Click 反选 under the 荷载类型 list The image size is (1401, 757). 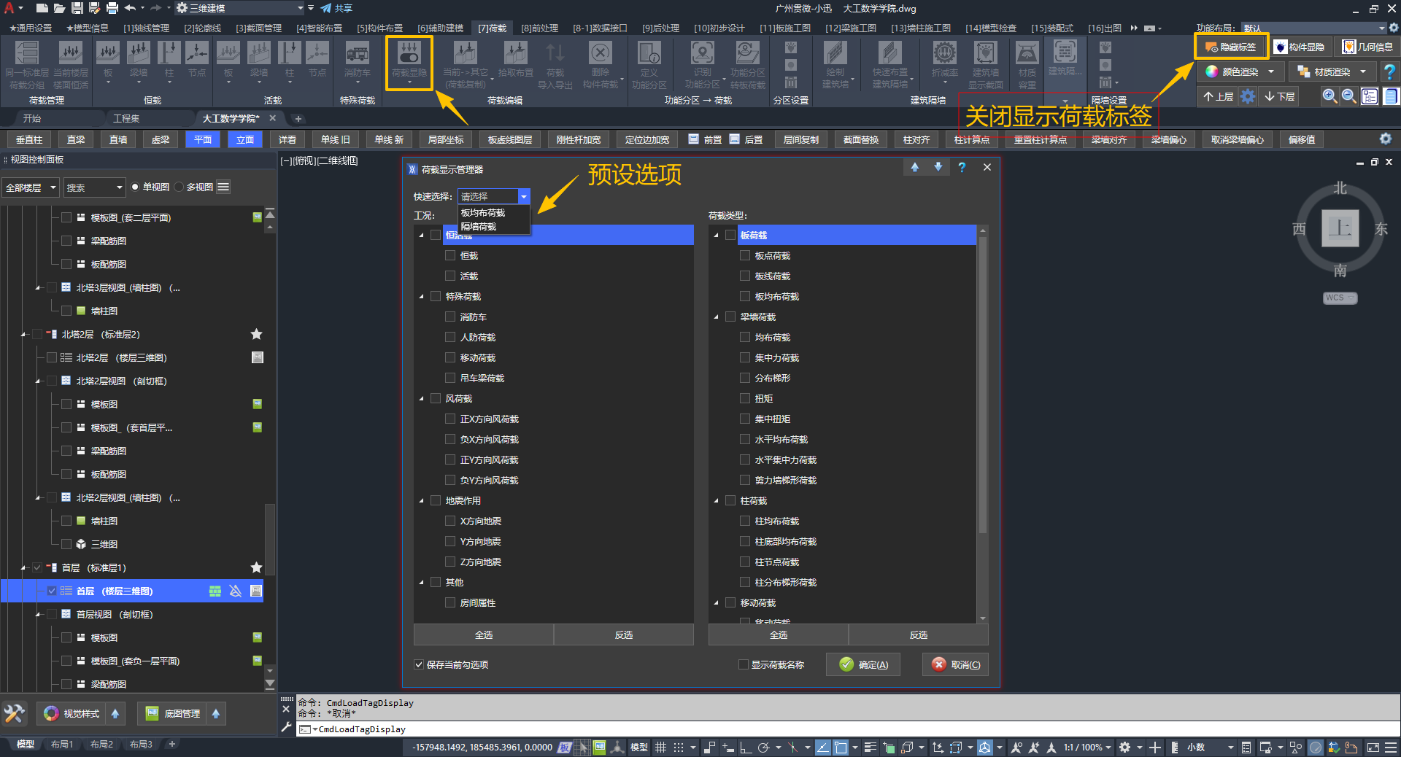[x=919, y=634]
